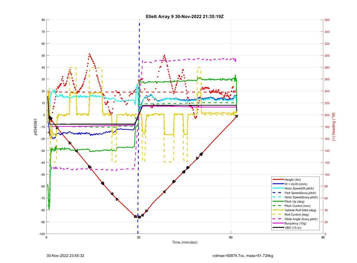The height and width of the screenshot is (263, 357).
Task: Click the heading axis tick label "200"
Action: [327, 115]
